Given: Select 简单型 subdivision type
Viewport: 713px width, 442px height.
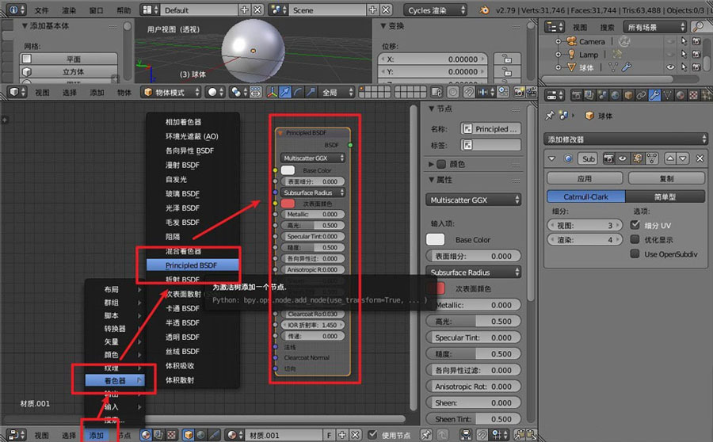Looking at the screenshot, I should pyautogui.click(x=665, y=196).
